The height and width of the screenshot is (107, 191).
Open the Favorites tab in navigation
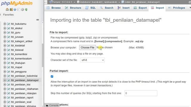coord(8,15)
